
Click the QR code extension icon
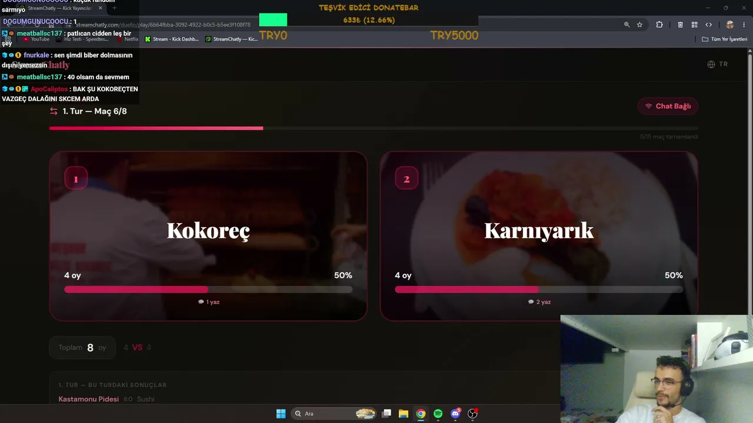[695, 25]
